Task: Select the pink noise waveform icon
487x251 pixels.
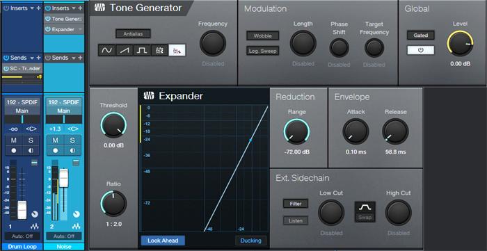Action: pyautogui.click(x=177, y=50)
